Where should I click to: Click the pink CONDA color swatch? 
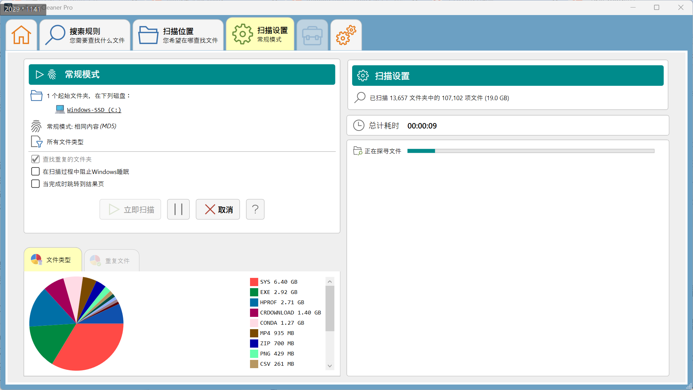(254, 323)
